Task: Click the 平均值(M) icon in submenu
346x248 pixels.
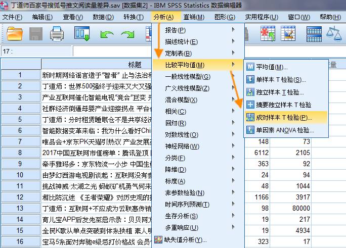Action: [250, 67]
